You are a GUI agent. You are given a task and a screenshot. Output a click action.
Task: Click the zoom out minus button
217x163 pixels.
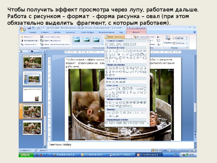[170, 150]
